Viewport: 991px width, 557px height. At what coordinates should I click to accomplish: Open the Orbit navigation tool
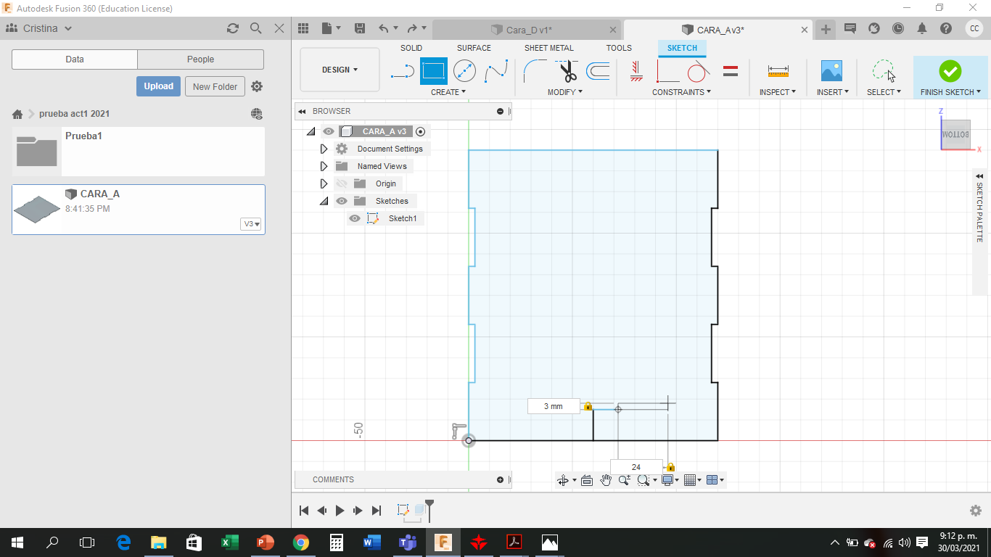pos(562,480)
